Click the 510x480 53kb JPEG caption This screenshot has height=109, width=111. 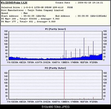(56, 107)
